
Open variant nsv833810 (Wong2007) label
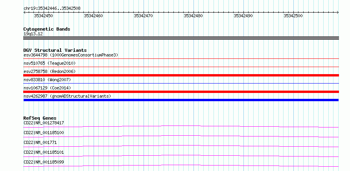pos(47,80)
